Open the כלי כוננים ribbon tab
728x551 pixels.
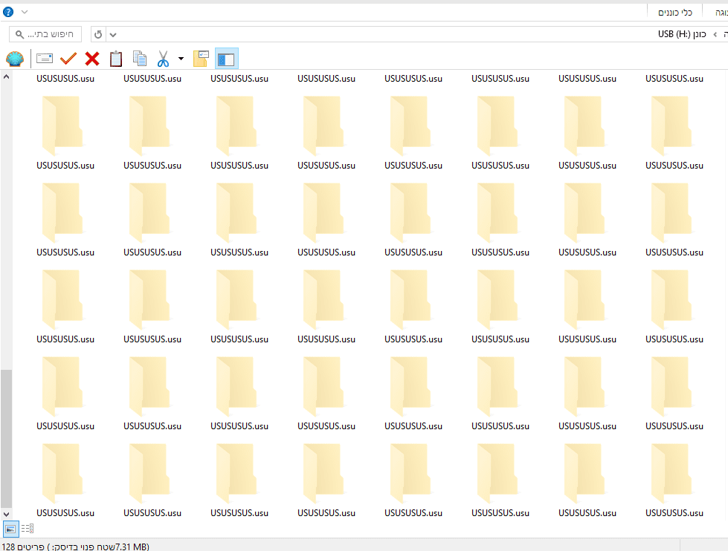[x=674, y=13]
